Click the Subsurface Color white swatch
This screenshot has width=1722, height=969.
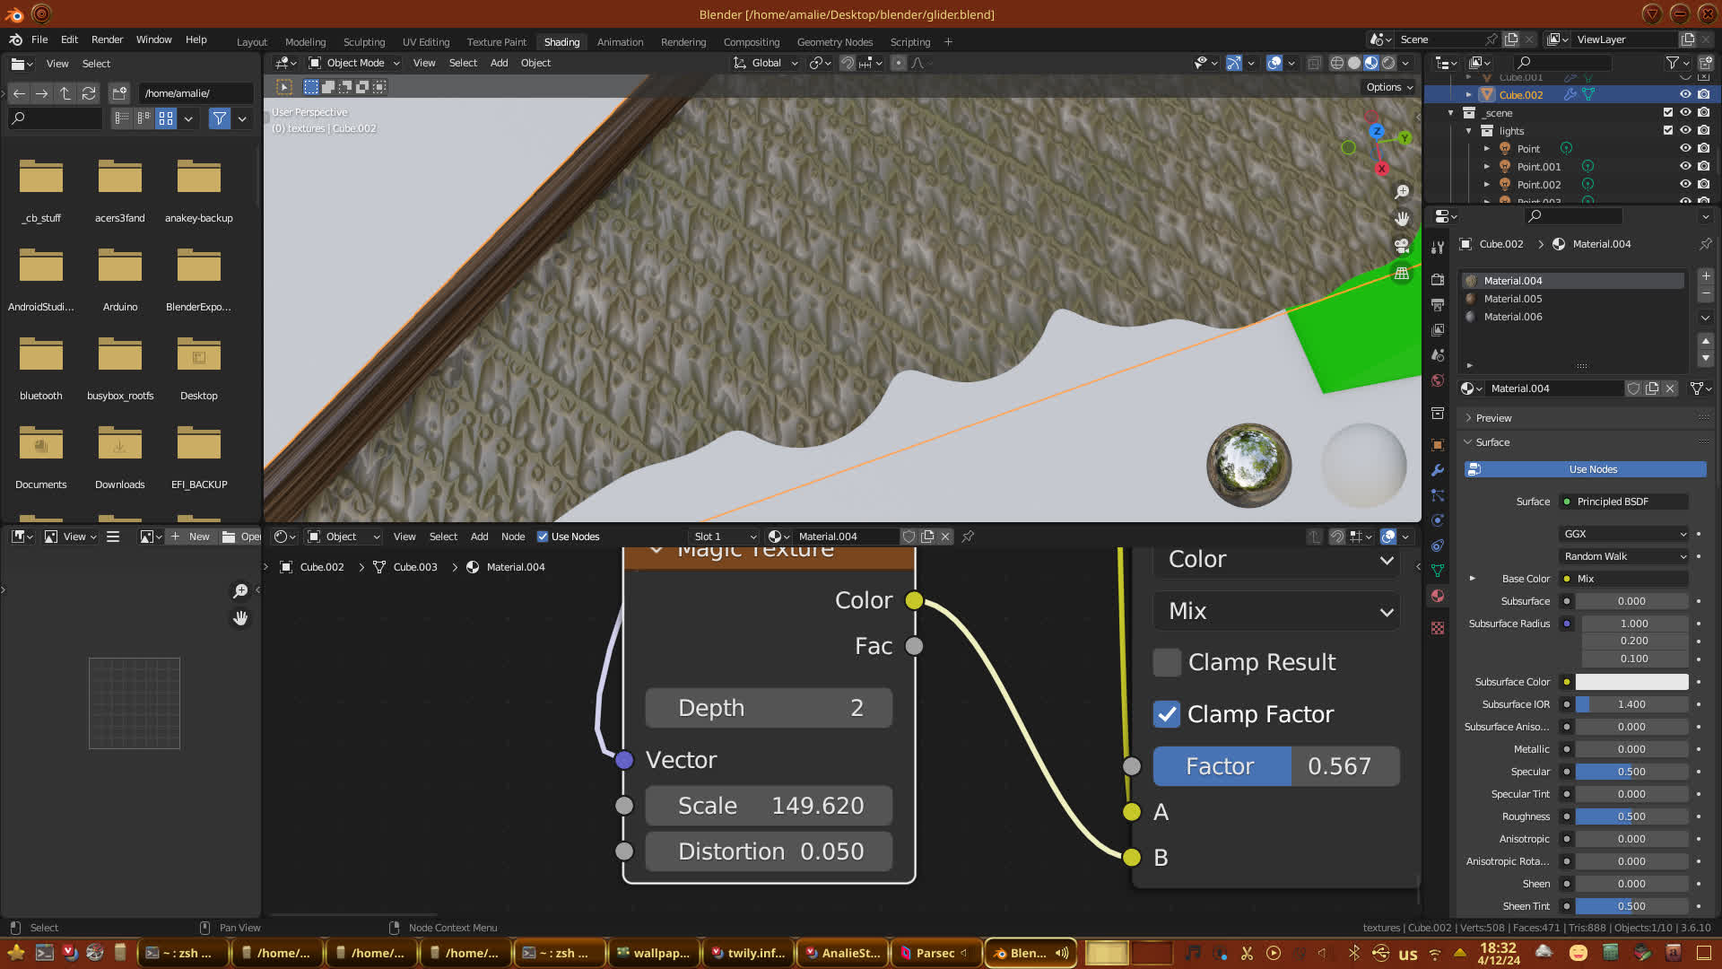(x=1631, y=682)
